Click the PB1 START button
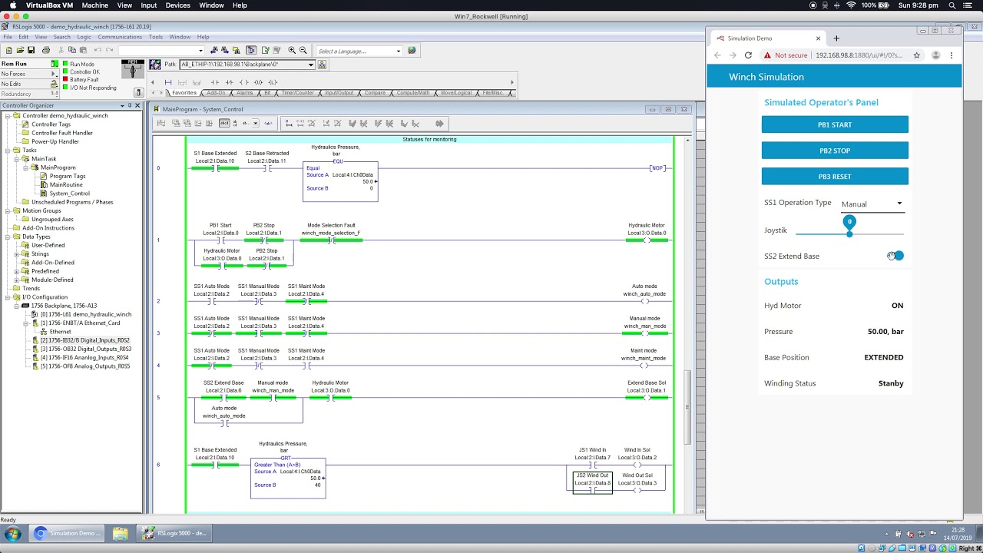 coord(835,124)
